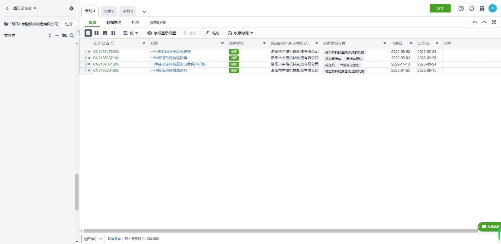Click the 多轴手推车 category tag
This screenshot has height=244, width=501.
333,59
